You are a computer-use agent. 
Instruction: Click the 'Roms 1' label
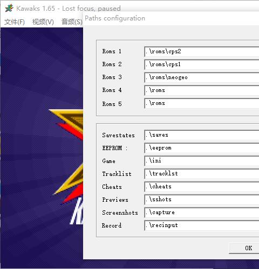(112, 52)
